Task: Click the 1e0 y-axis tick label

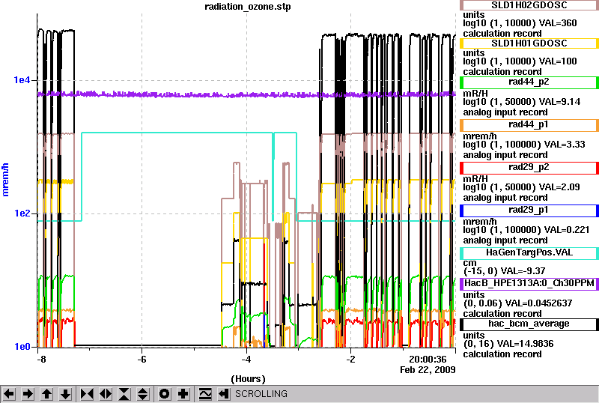Action: tap(22, 346)
